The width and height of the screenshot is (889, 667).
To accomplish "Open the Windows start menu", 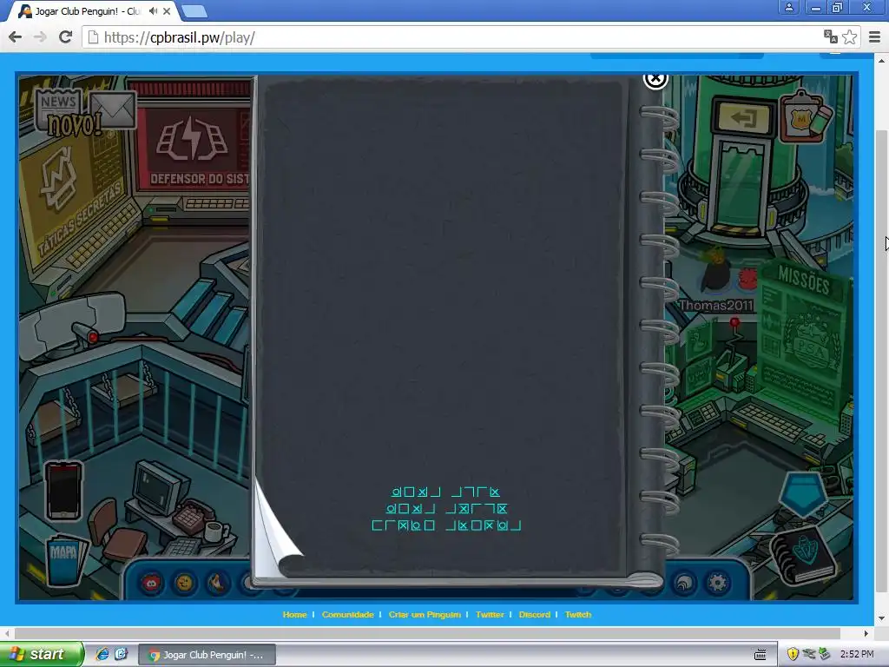I will (42, 654).
